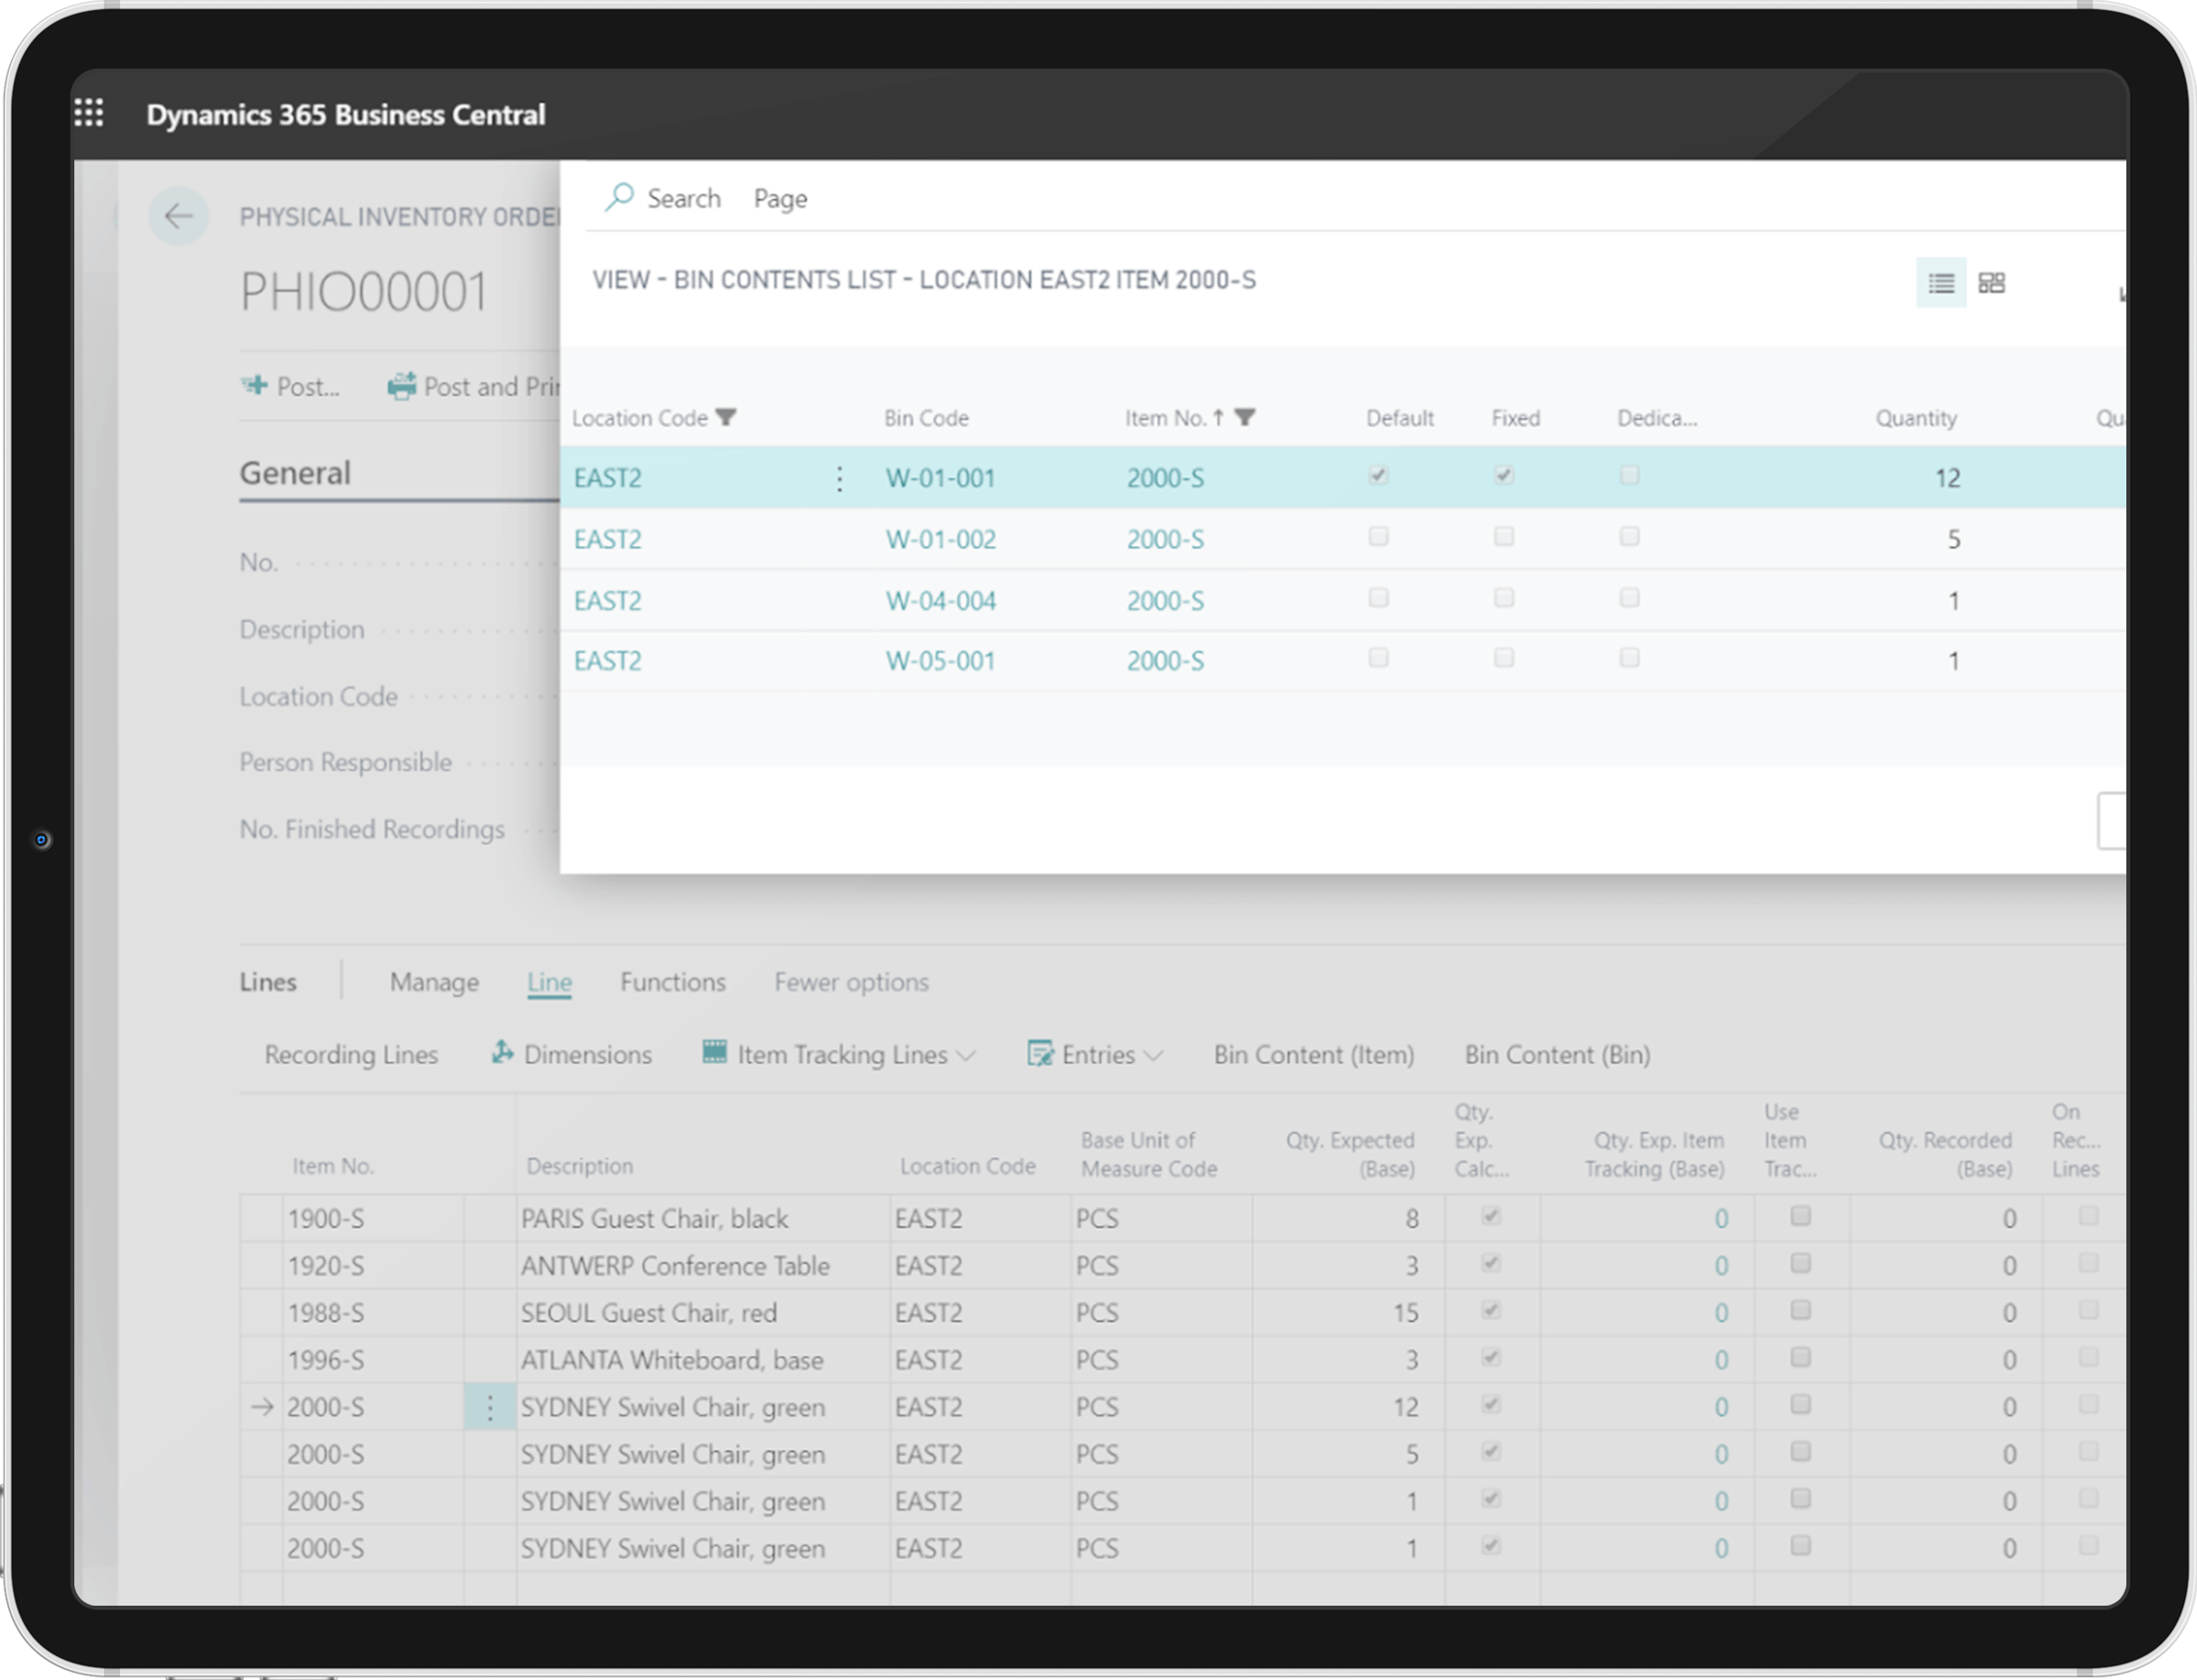Click Qty. Expected value 15 for 1988-S
2197x1680 pixels.
1405,1312
